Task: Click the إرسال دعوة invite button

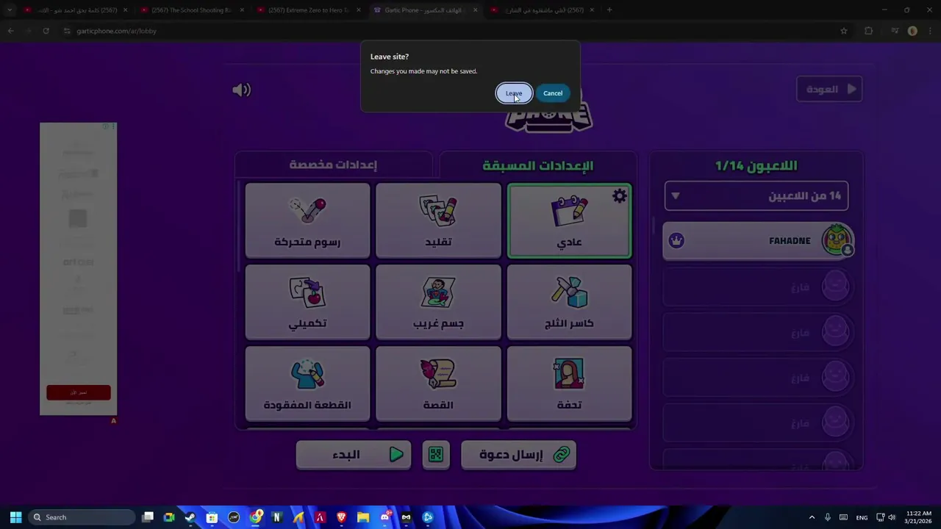Action: point(518,455)
